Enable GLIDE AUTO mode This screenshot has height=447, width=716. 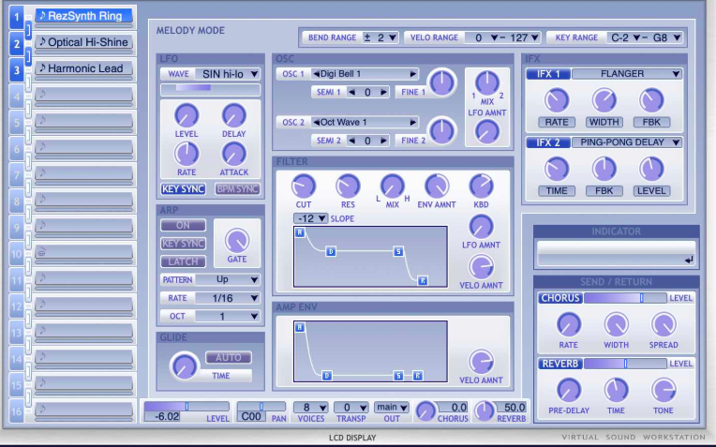pos(229,358)
